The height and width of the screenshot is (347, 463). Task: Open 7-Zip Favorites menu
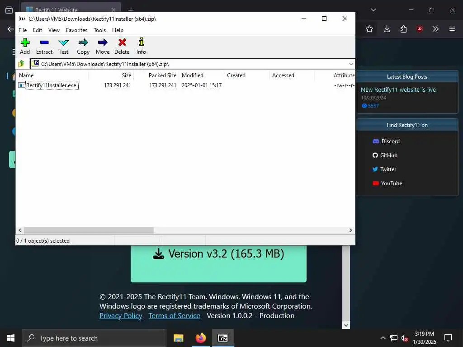click(76, 30)
